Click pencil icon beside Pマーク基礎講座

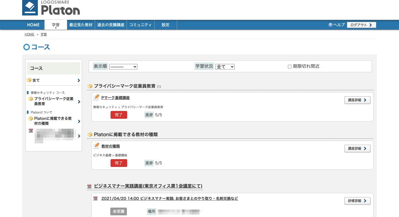click(96, 97)
